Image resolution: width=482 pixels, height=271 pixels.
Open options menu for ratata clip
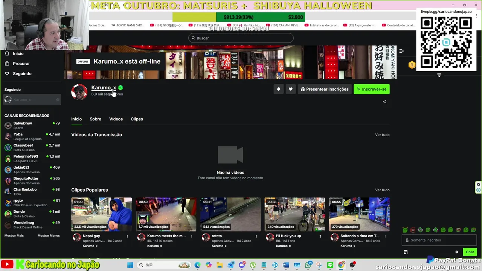click(x=256, y=236)
